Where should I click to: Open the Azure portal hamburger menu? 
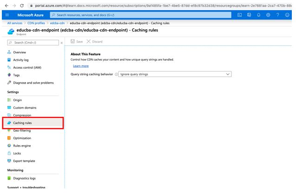[7, 15]
